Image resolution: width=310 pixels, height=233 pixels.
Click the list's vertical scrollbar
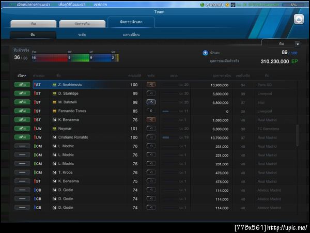pyautogui.click(x=297, y=135)
